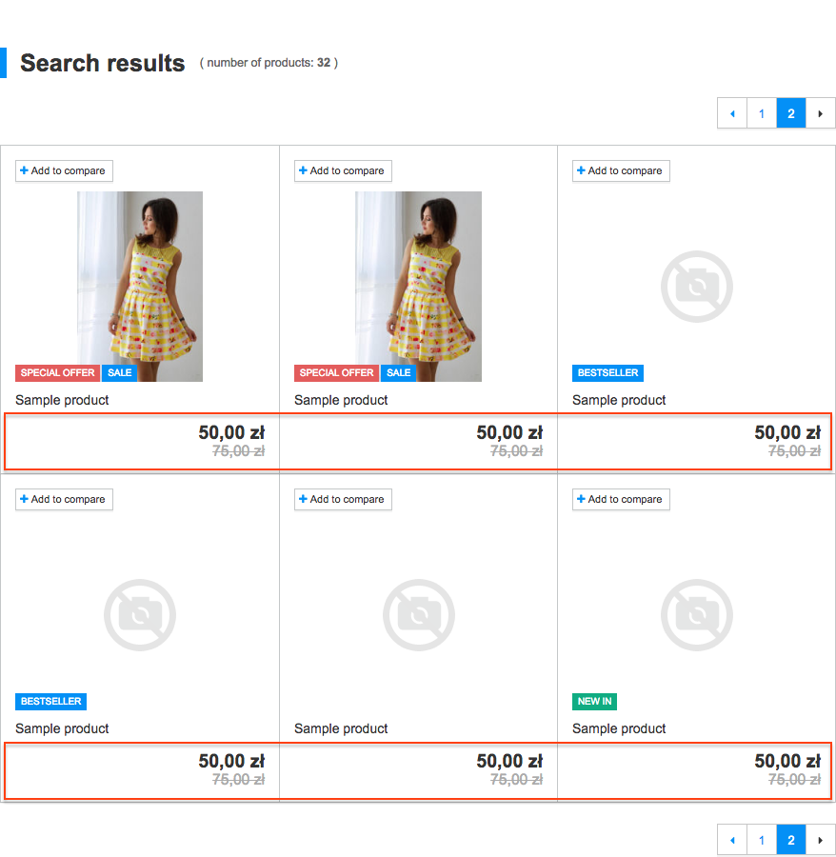Click next-page arrow in bottom pagination

click(x=820, y=840)
